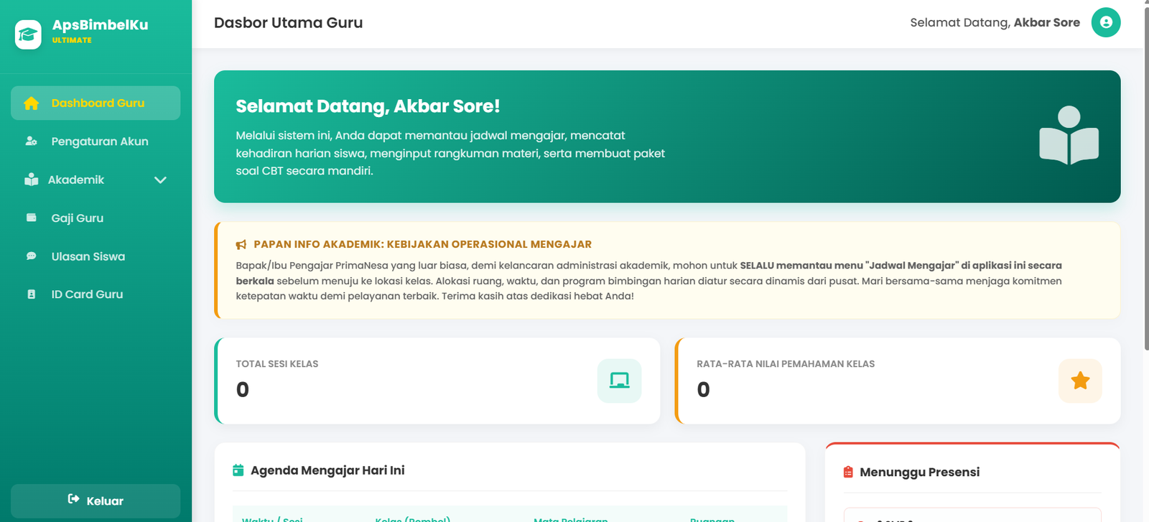Image resolution: width=1149 pixels, height=522 pixels.
Task: Click the Agenda Mengajar Hari Ini heading
Action: (327, 470)
